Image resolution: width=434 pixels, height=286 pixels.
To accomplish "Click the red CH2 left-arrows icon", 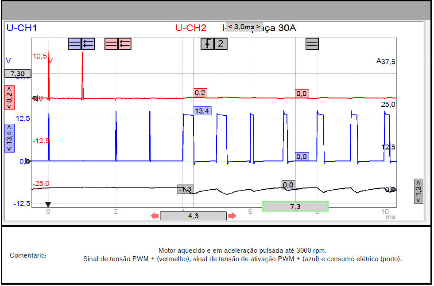I will (x=125, y=43).
